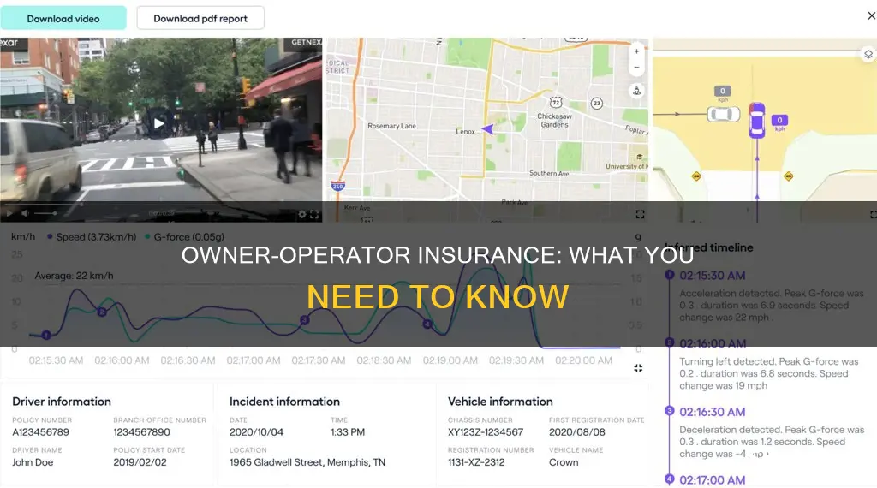Click policy number A123456789
The width and height of the screenshot is (877, 488).
[x=41, y=432]
